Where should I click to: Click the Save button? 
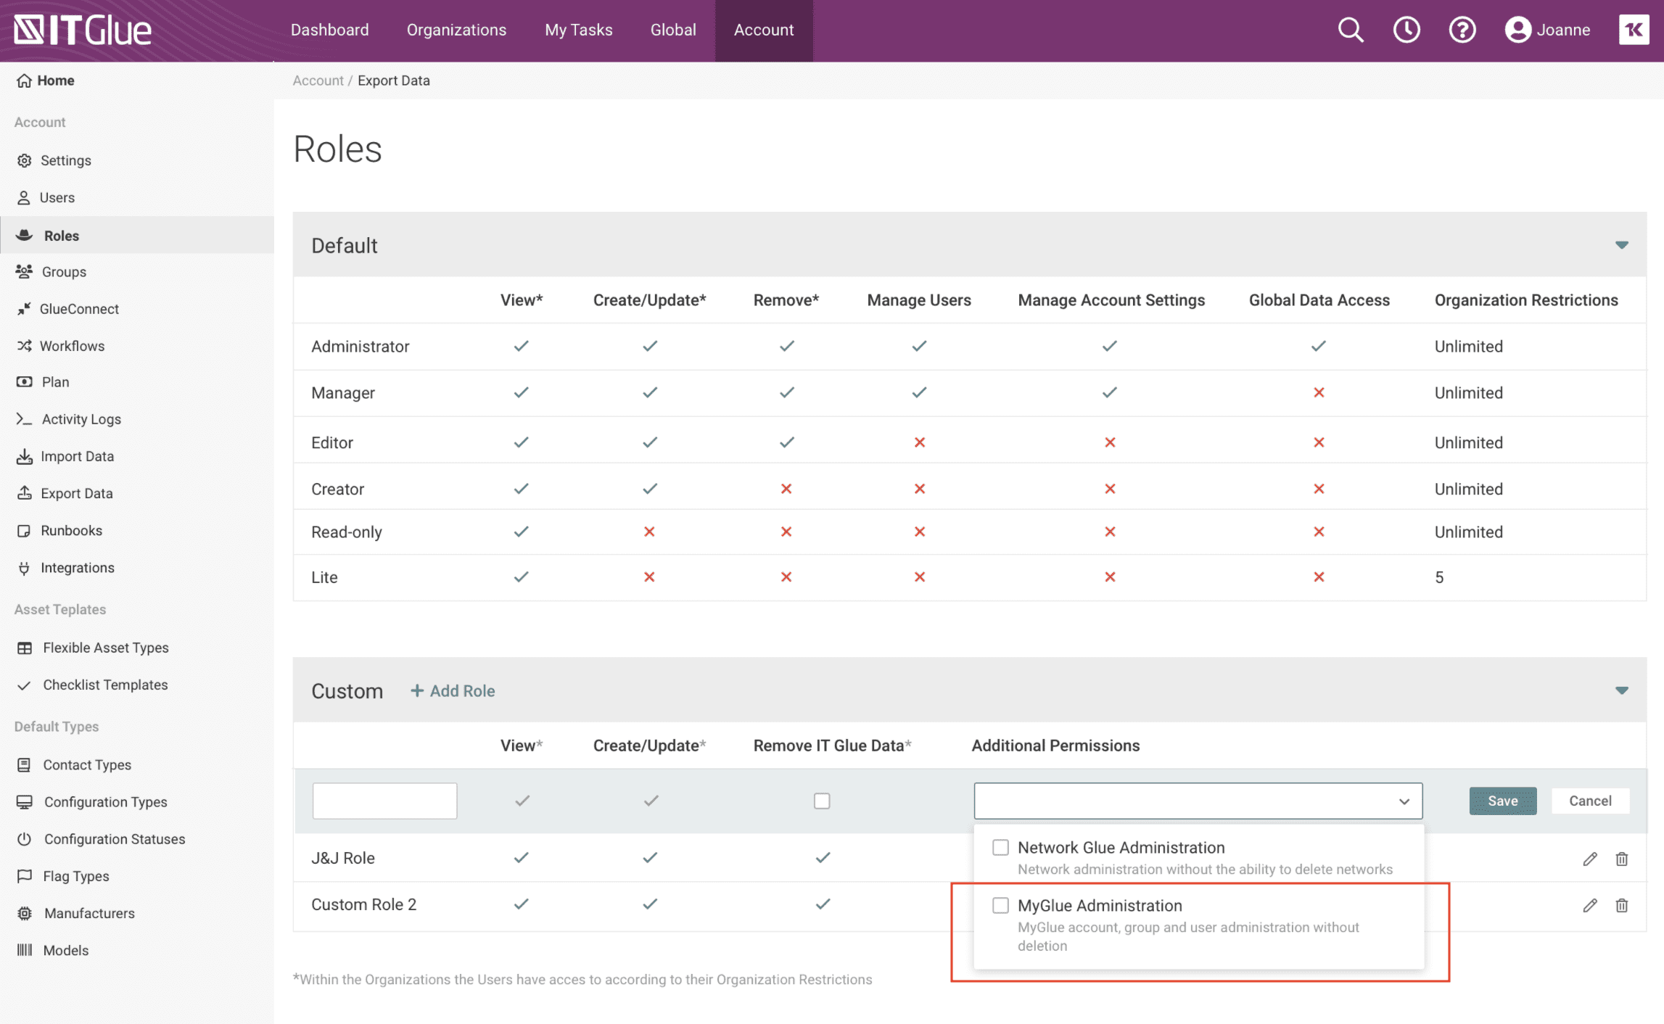click(1502, 801)
